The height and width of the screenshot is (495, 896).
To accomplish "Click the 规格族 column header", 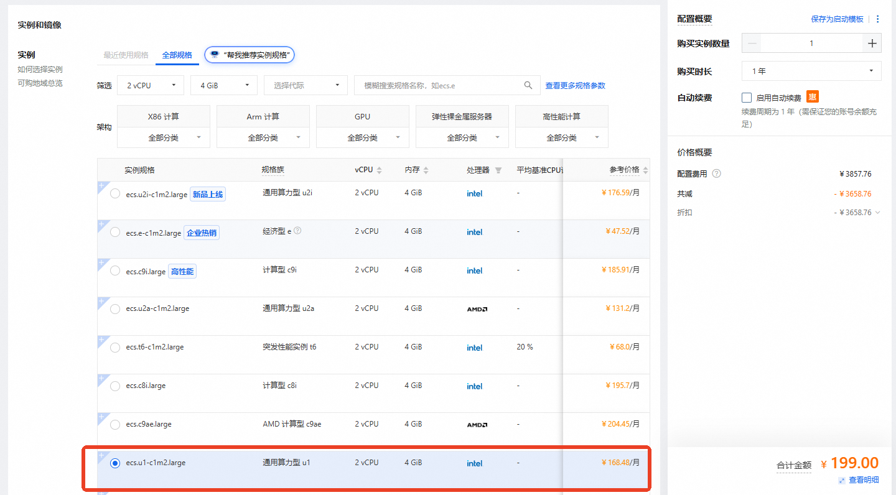I will coord(273,170).
